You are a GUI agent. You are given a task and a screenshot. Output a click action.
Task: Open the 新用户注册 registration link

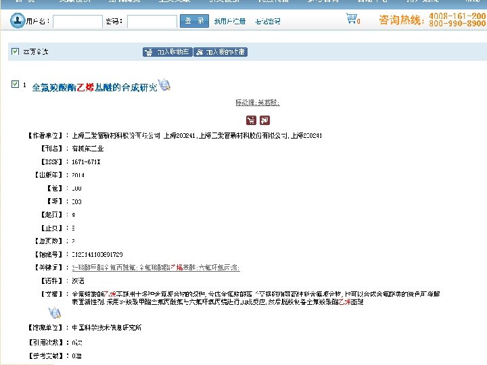[230, 21]
